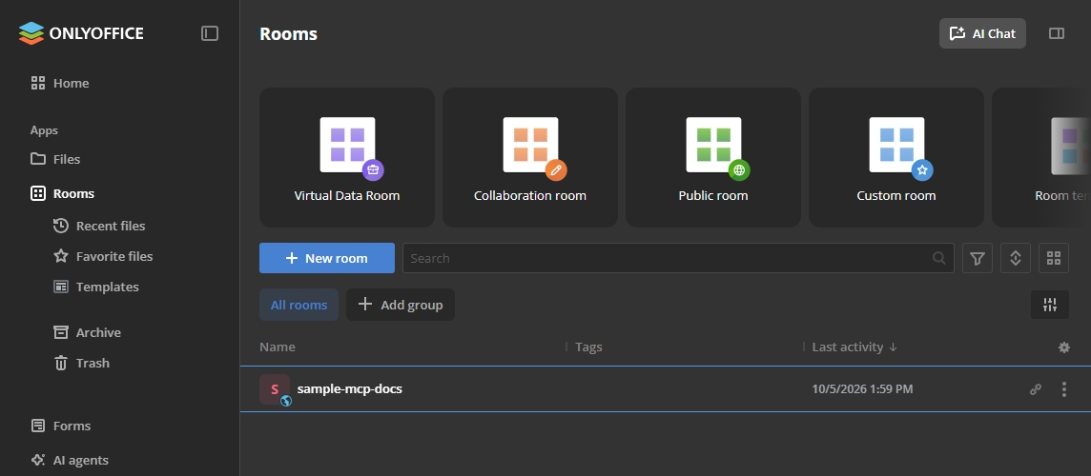Select the All rooms tab
The image size is (1091, 476).
299,305
